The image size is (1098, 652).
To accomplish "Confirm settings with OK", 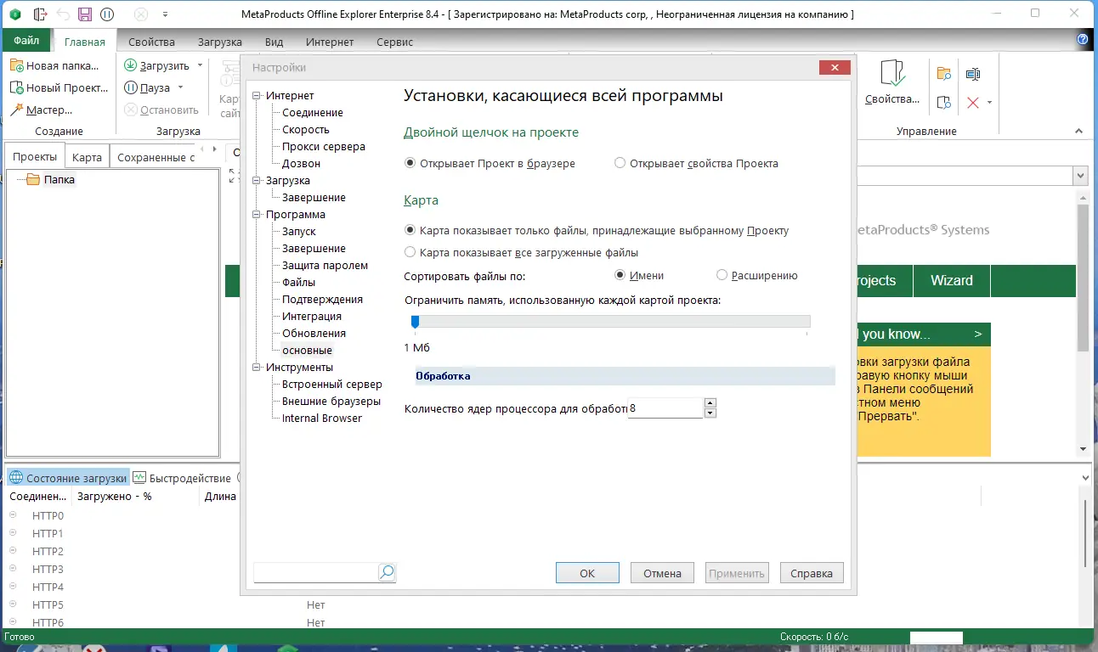I will coord(587,573).
